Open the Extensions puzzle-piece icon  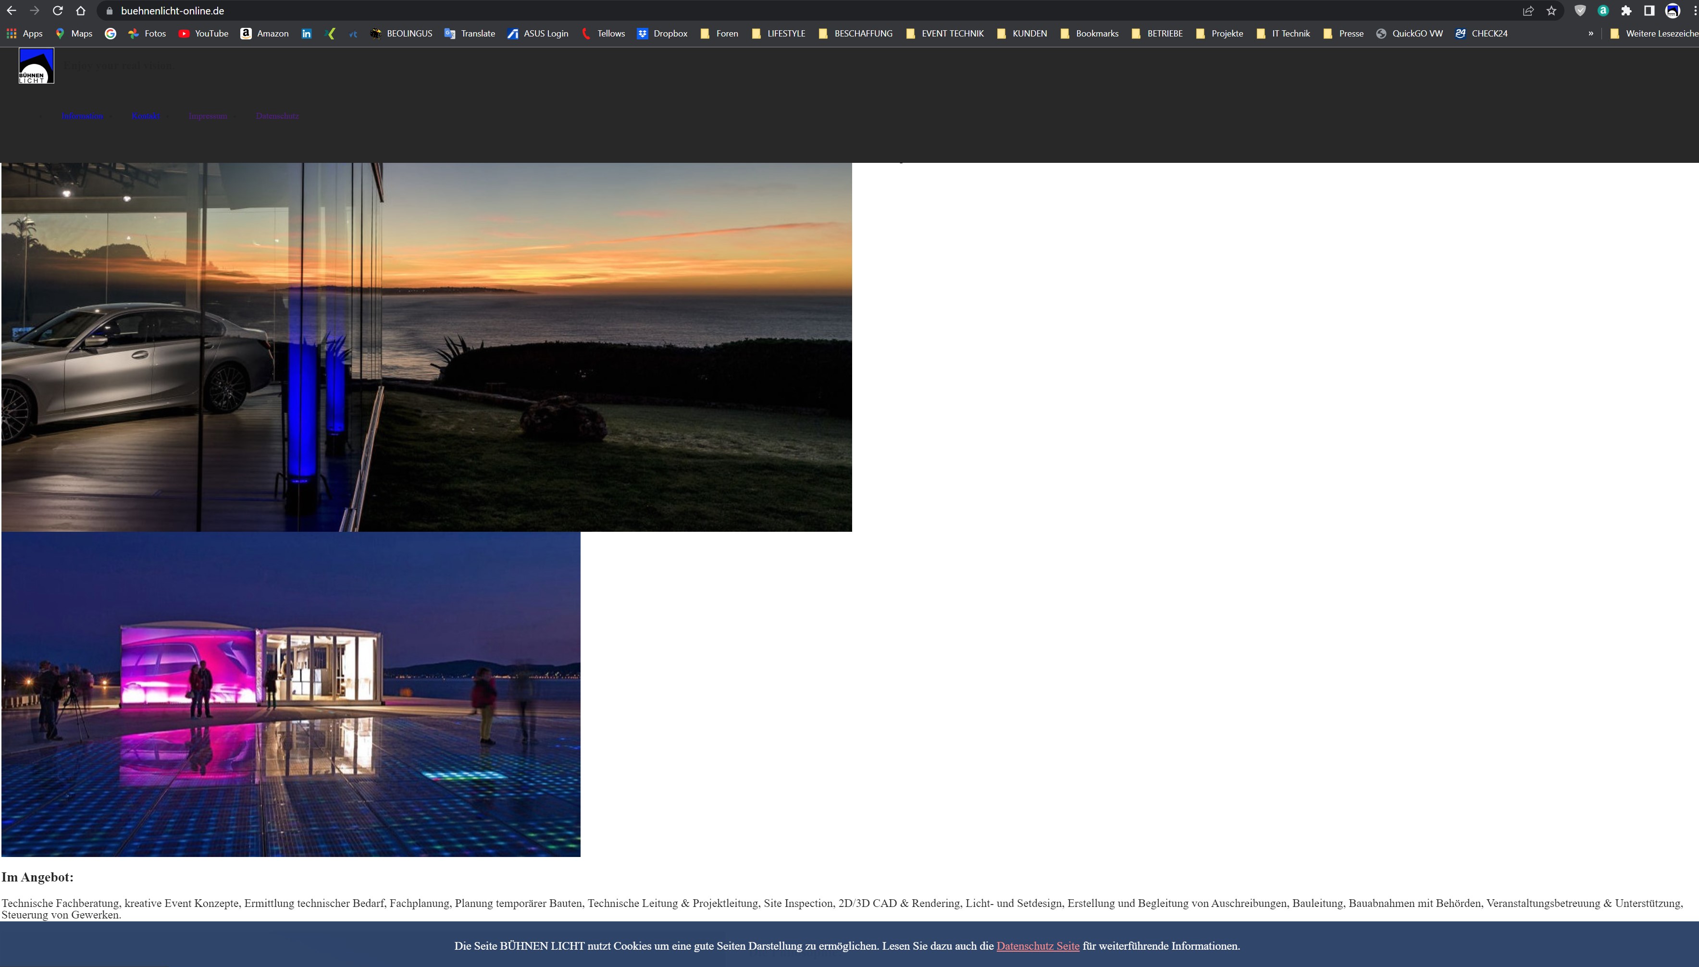tap(1626, 11)
